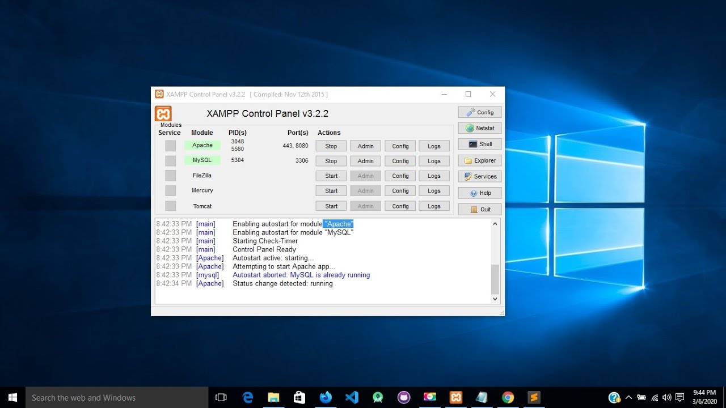The height and width of the screenshot is (408, 726).
Task: Open Netstat from the right sidebar
Action: tap(480, 128)
